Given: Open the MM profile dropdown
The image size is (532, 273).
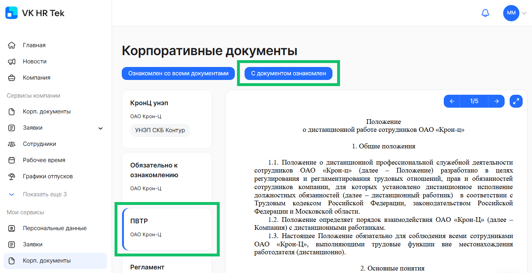Looking at the screenshot, I should pos(511,13).
